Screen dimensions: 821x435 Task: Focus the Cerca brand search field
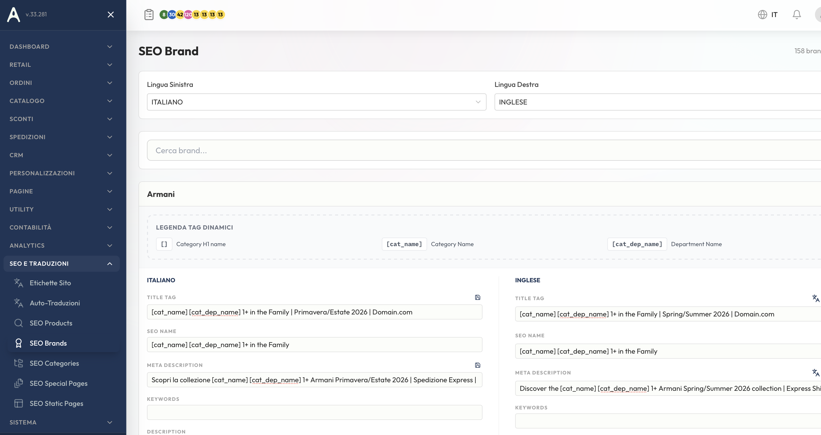click(484, 150)
